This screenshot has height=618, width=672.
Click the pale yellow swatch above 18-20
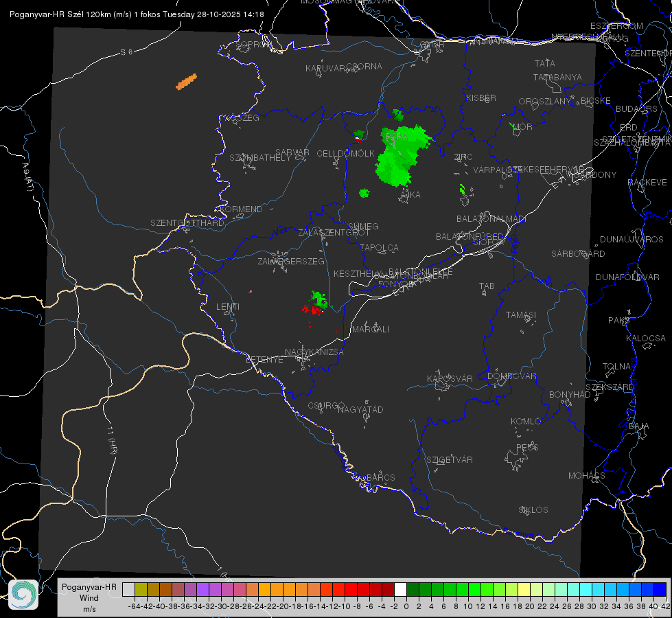tap(524, 589)
